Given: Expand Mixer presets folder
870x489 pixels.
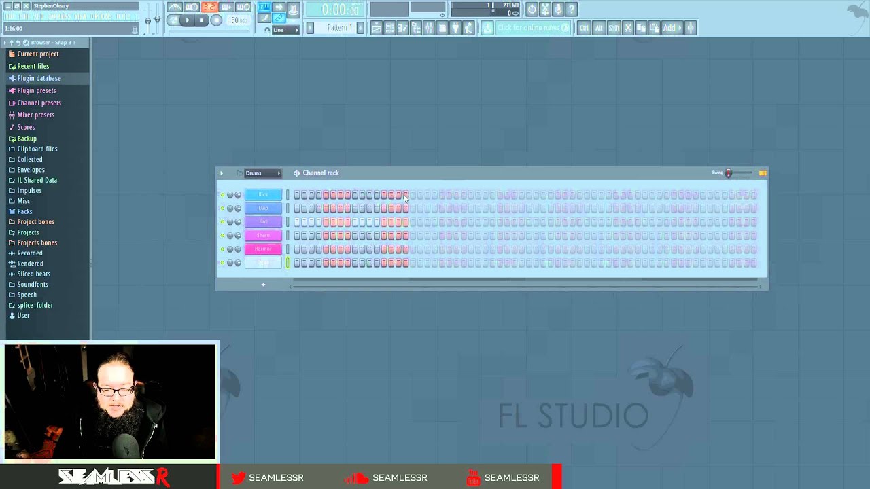Looking at the screenshot, I should (35, 115).
